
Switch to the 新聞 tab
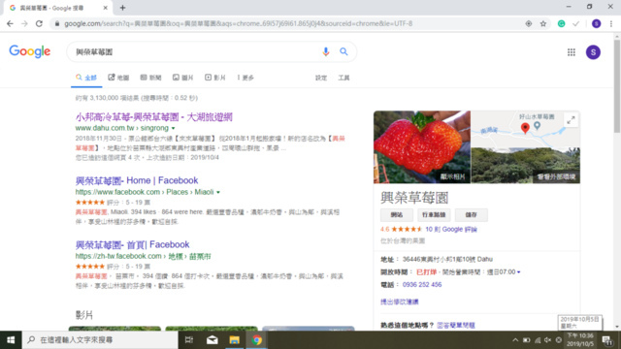click(x=150, y=78)
